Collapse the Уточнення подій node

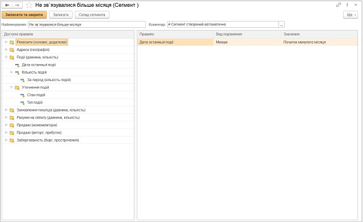click(11, 87)
